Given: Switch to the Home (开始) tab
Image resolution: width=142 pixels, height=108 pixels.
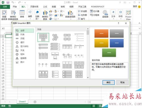Looking at the screenshot, I should 15,7.
